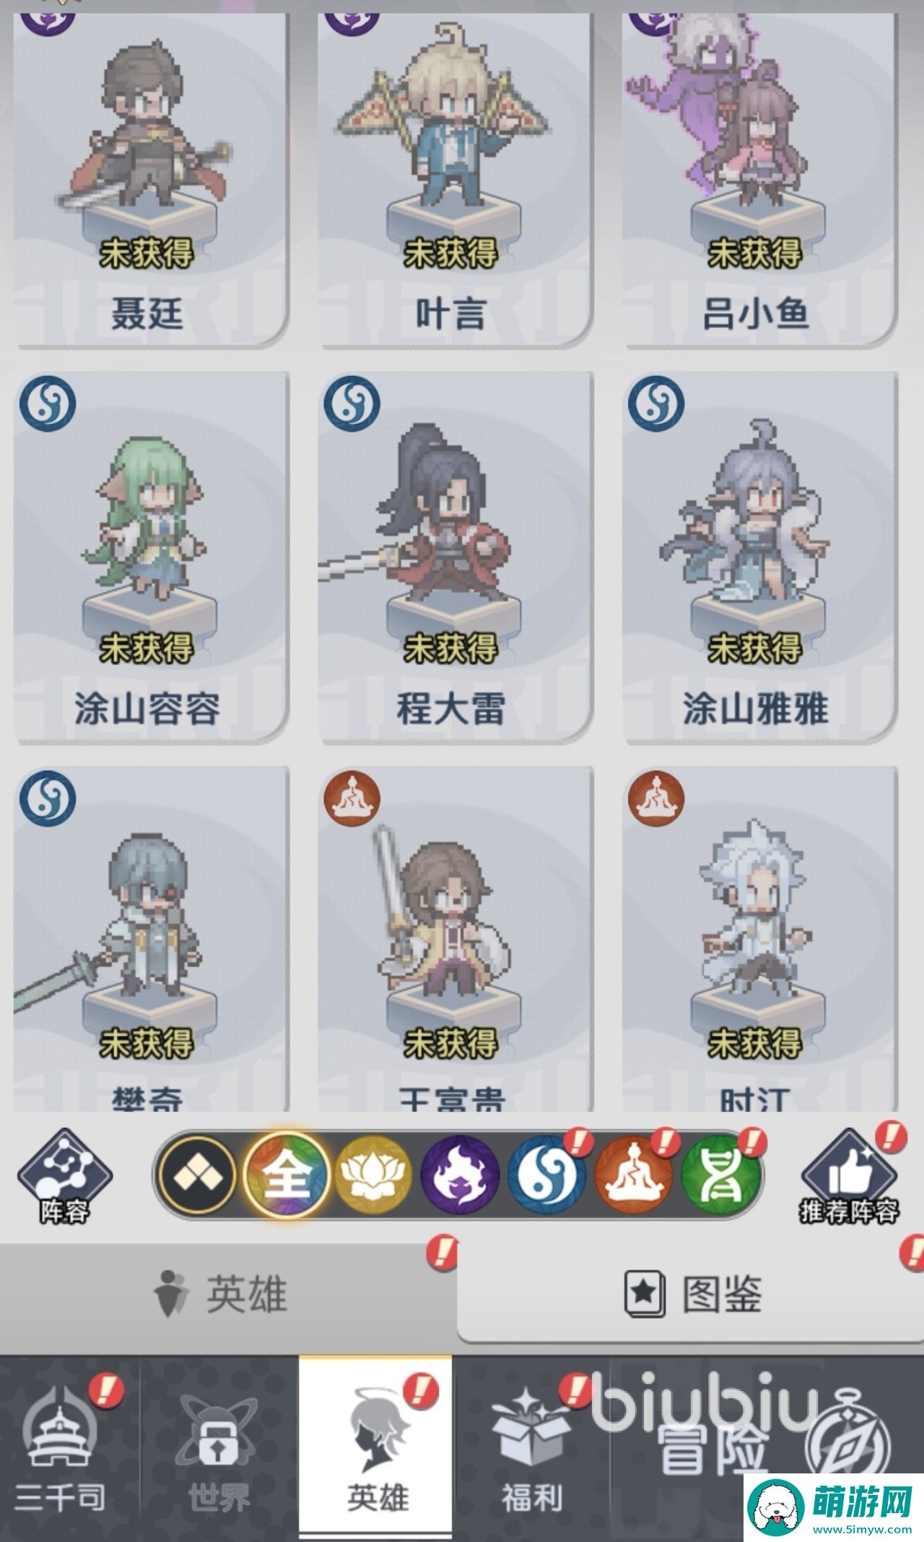This screenshot has width=924, height=1542.
Task: Open the 推荐阵容 thumbs-up icon
Action: click(849, 1177)
